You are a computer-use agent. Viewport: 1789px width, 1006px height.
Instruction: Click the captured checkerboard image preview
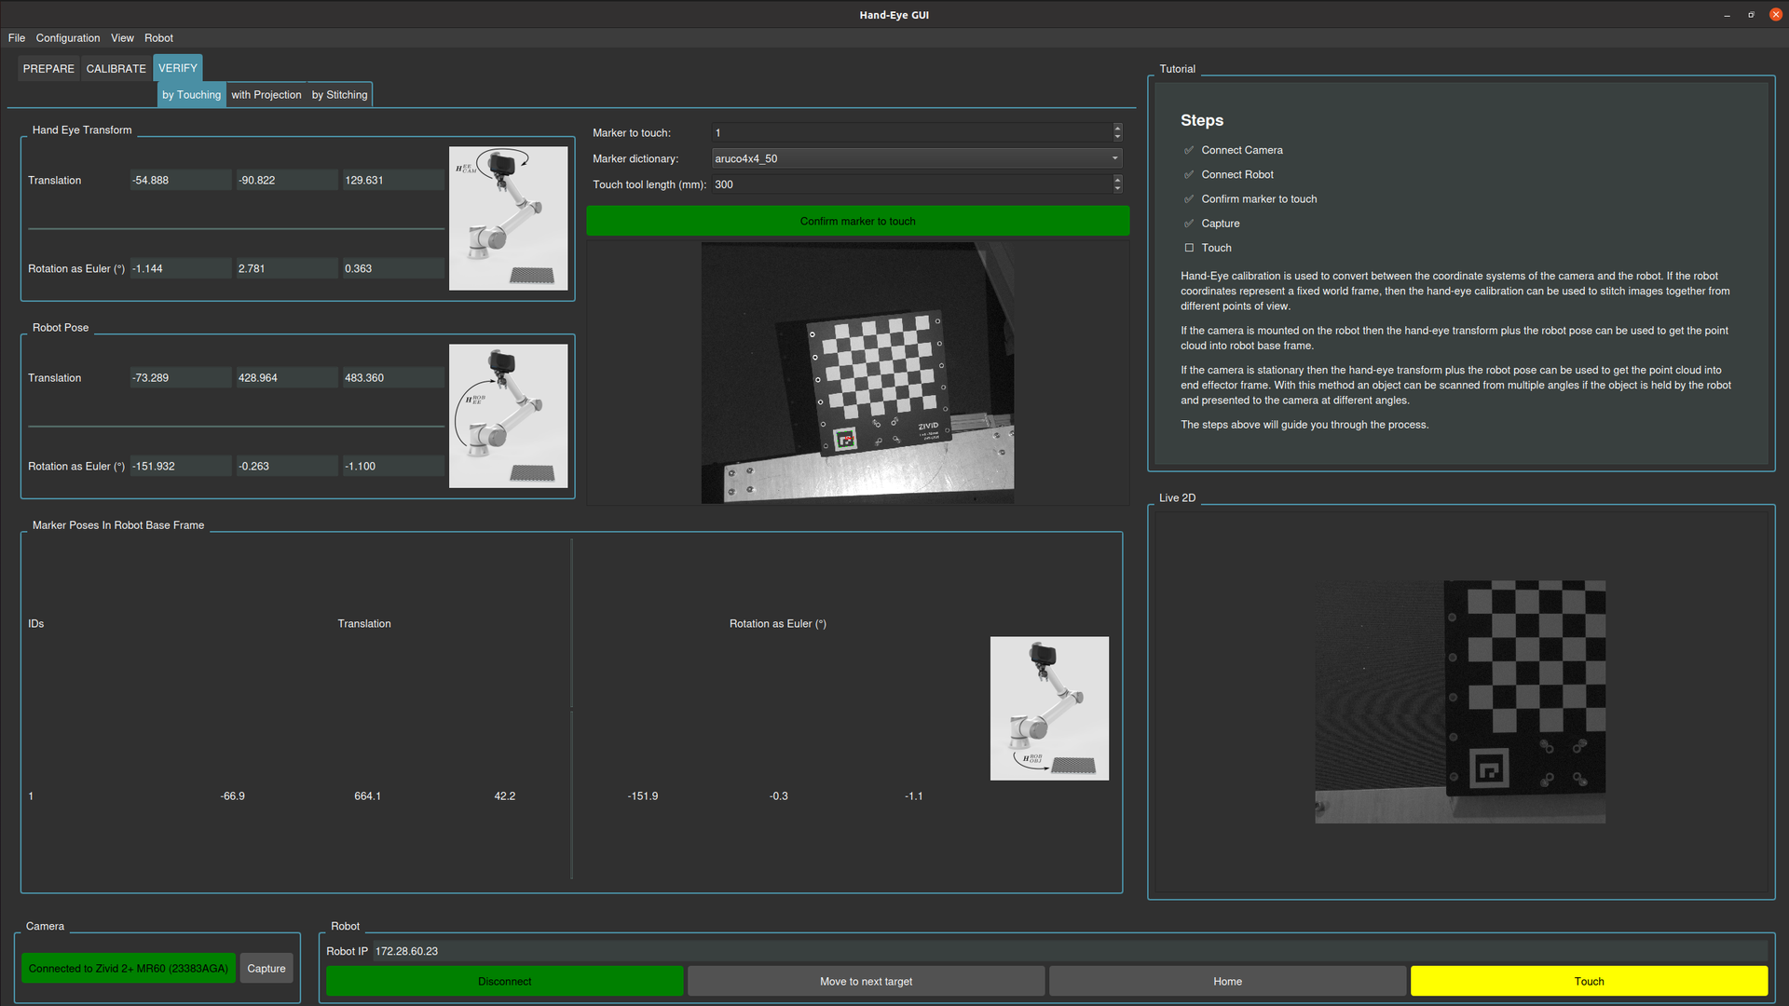point(857,373)
